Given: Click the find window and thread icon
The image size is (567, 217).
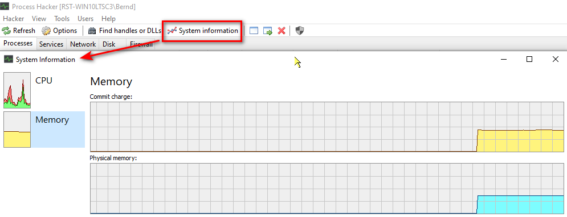Looking at the screenshot, I should [x=268, y=31].
